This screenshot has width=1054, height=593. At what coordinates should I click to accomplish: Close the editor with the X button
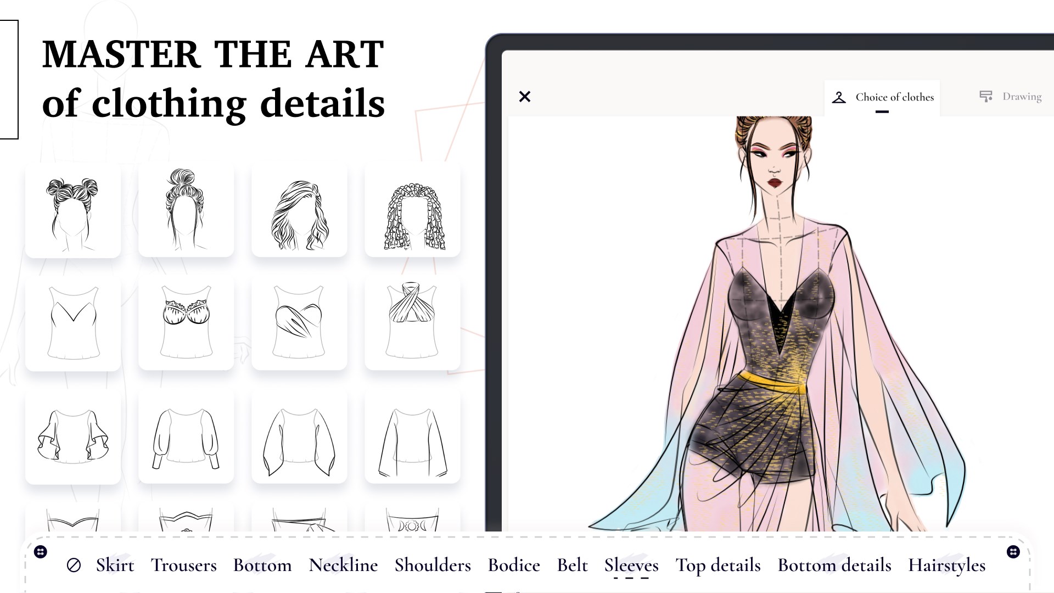coord(525,97)
